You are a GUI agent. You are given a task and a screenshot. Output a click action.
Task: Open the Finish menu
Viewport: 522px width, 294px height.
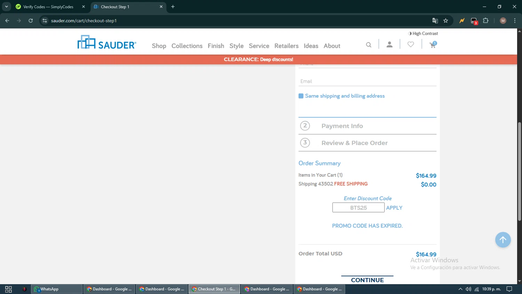216,46
